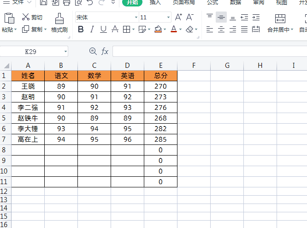Toggle italic formatting
Image resolution: width=307 pixels, height=228 pixels.
tap(92, 30)
